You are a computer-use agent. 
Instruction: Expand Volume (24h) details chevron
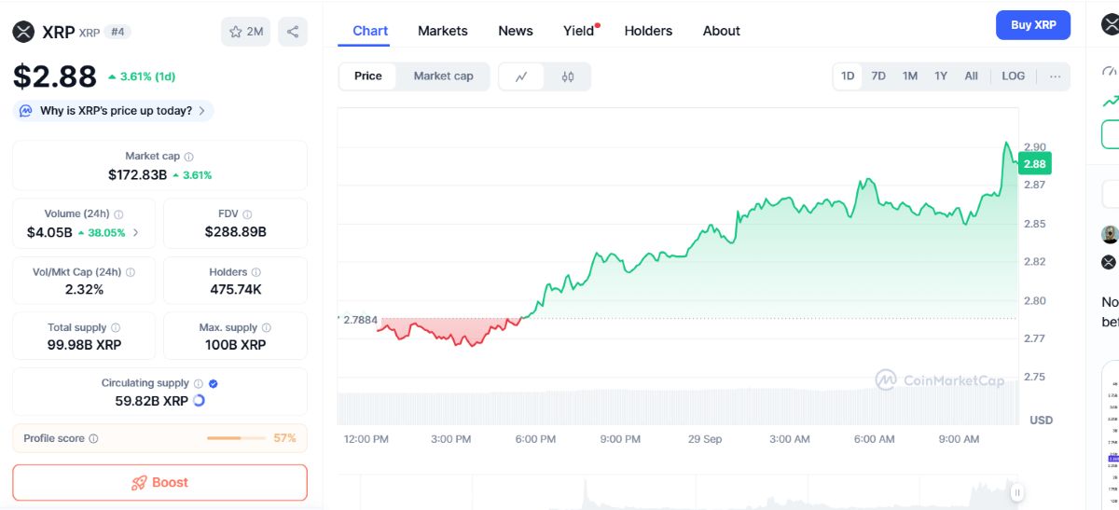coord(136,232)
